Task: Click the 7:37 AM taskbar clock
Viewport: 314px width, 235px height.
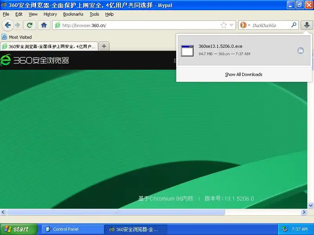Action: [x=299, y=229]
